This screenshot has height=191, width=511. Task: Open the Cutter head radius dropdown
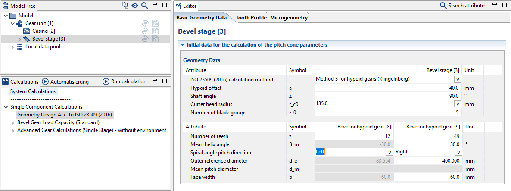(x=457, y=104)
